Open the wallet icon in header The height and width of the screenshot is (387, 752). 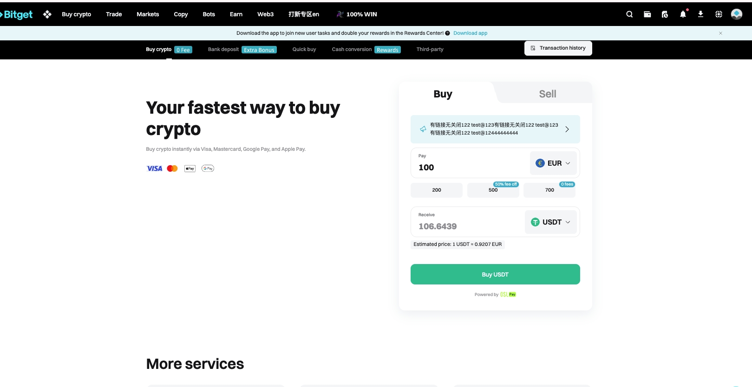pyautogui.click(x=647, y=14)
